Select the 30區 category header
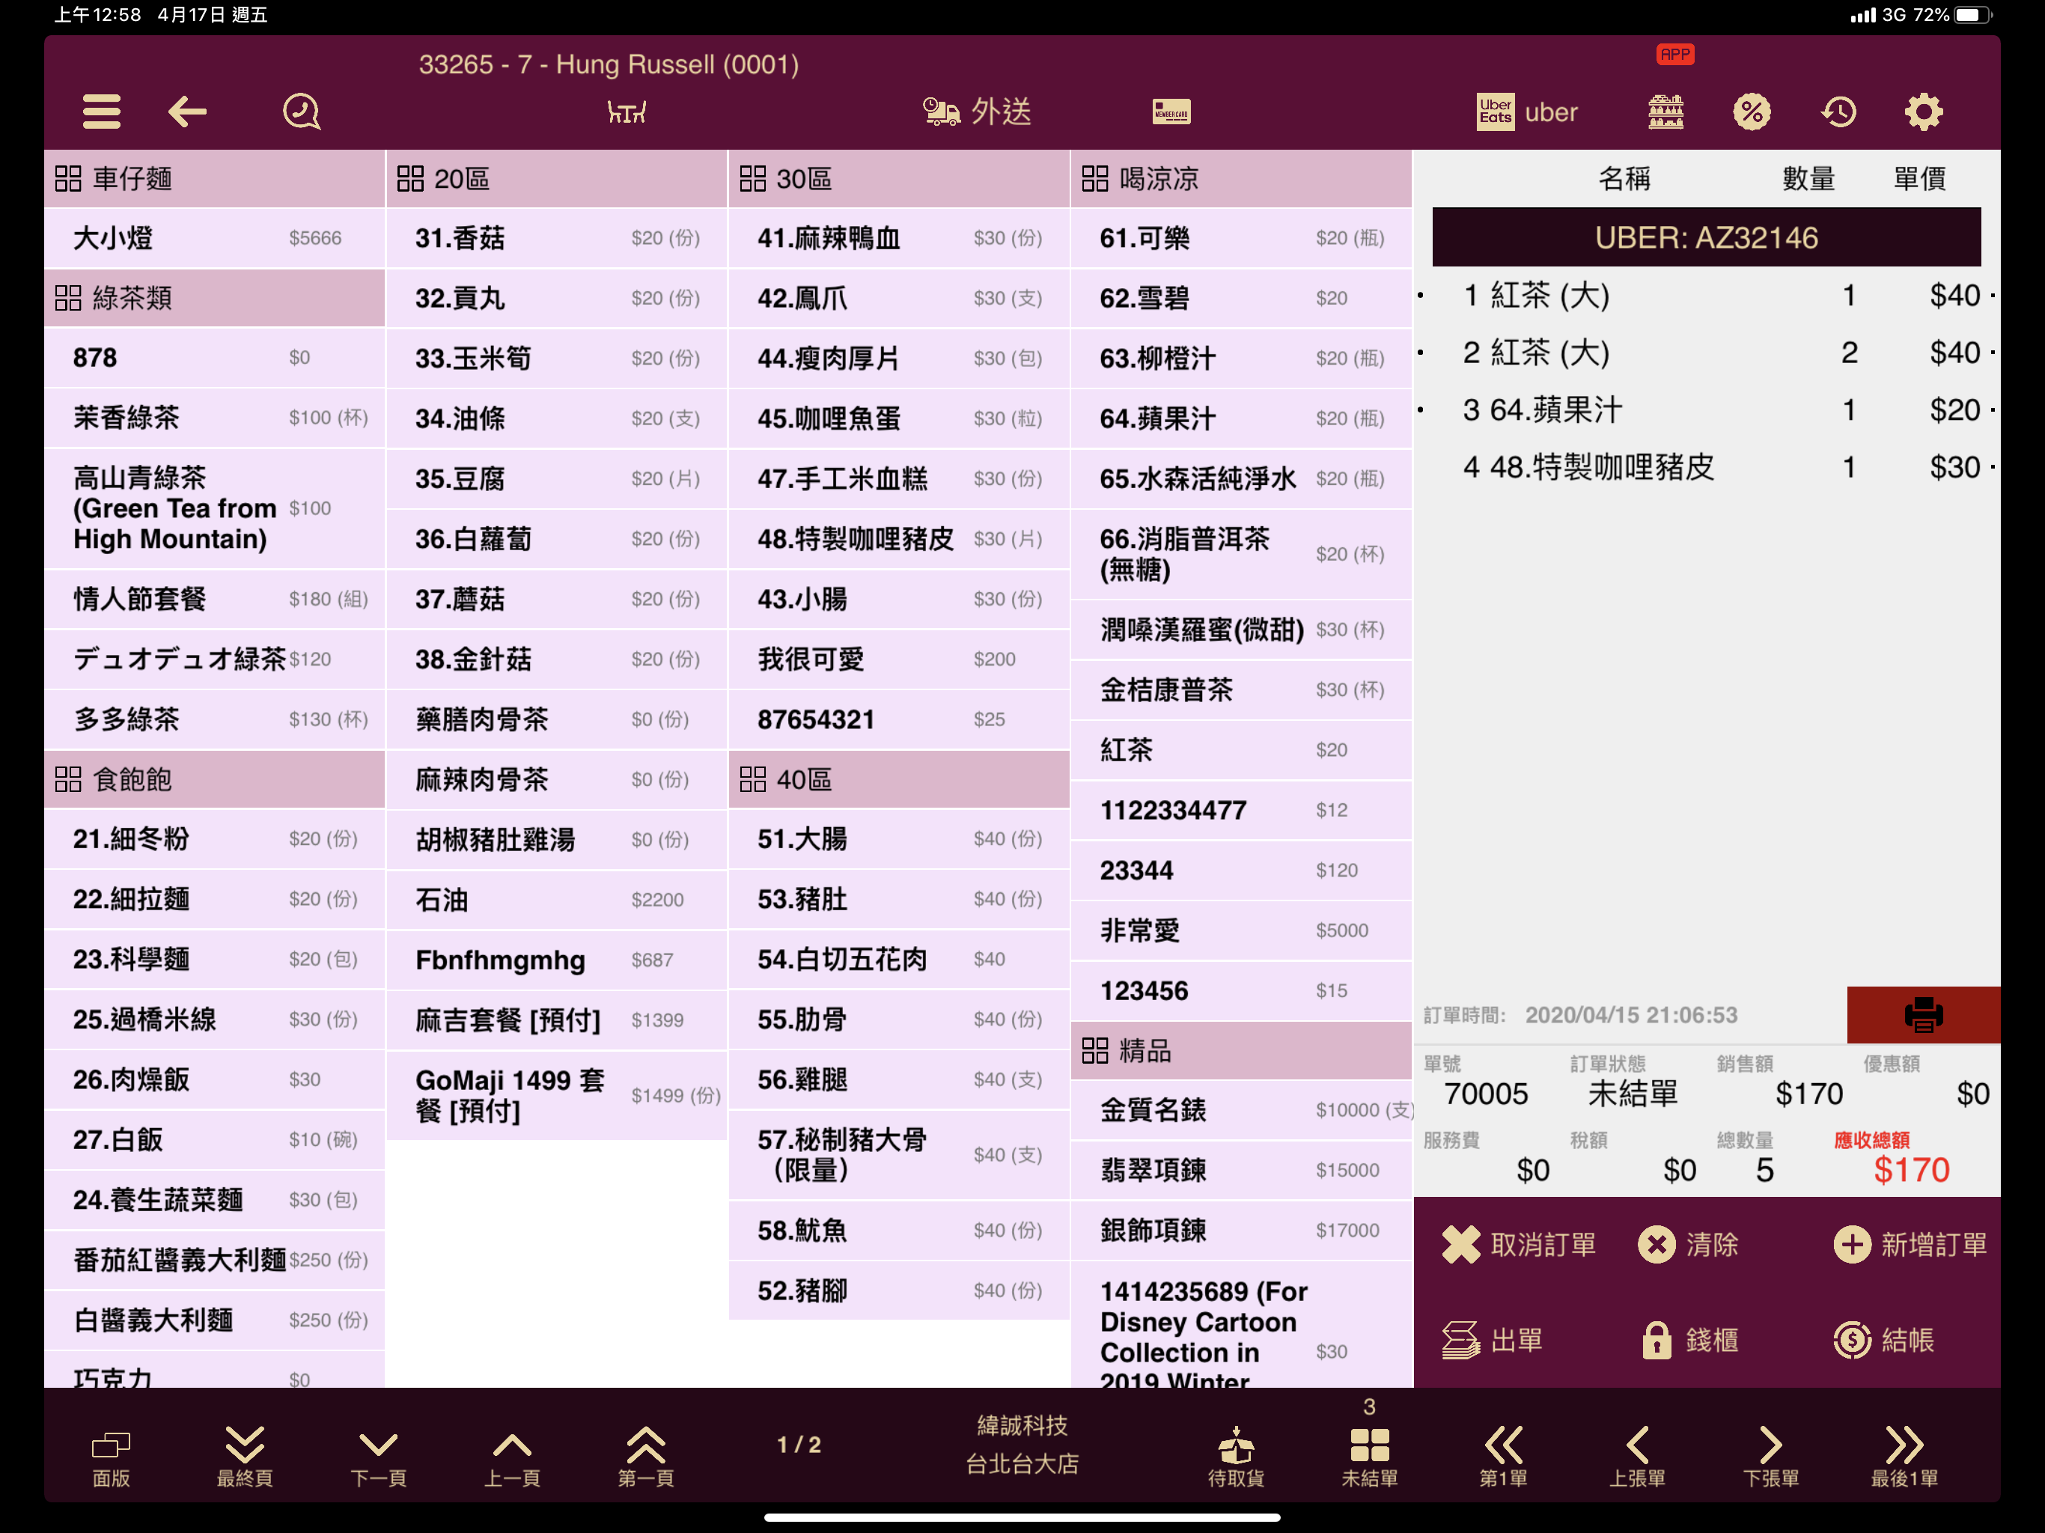This screenshot has width=2045, height=1533. (898, 178)
